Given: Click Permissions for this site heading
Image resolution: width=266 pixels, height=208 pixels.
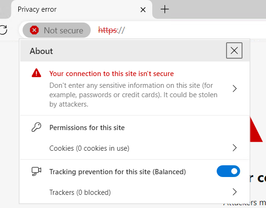Looking at the screenshot, I should tap(87, 128).
